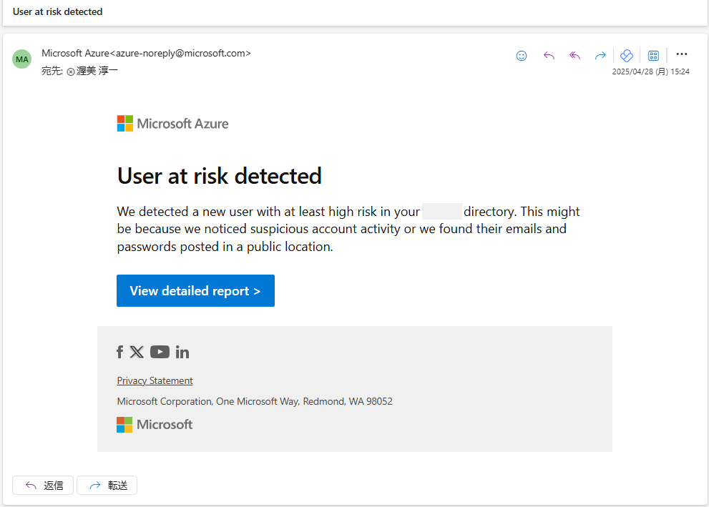The height and width of the screenshot is (507, 709).
Task: Open the three-dot more actions menu
Action: click(x=681, y=54)
